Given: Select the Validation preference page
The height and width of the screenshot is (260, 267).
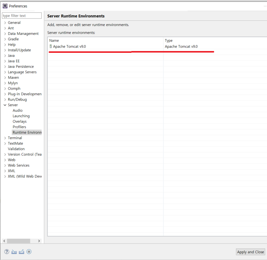Looking at the screenshot, I should [16, 149].
